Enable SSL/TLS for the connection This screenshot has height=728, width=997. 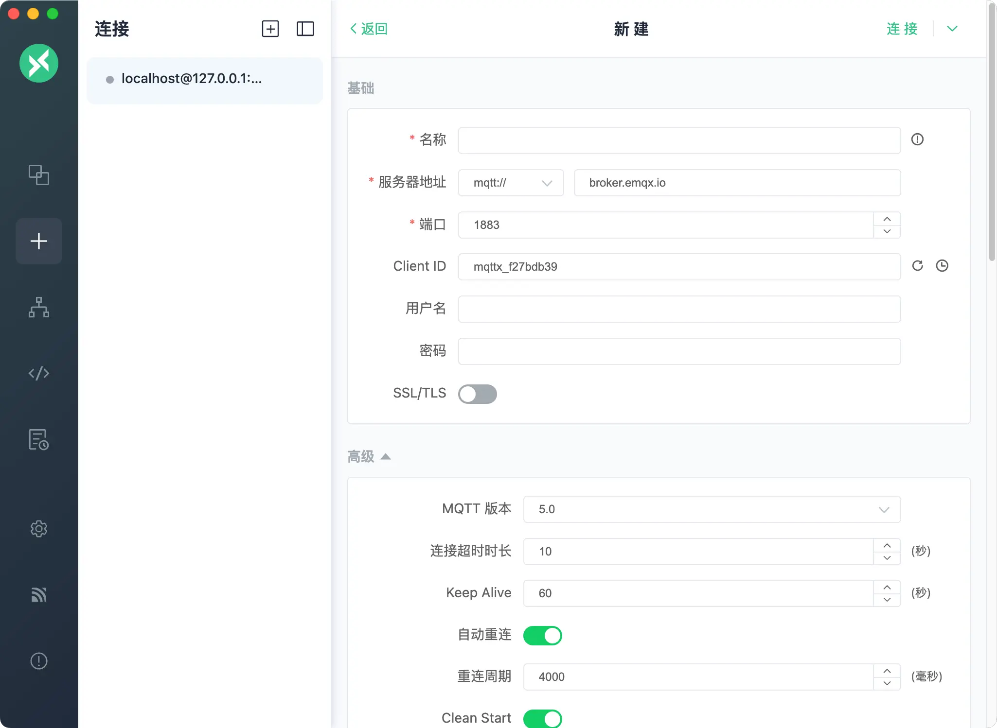pyautogui.click(x=477, y=394)
